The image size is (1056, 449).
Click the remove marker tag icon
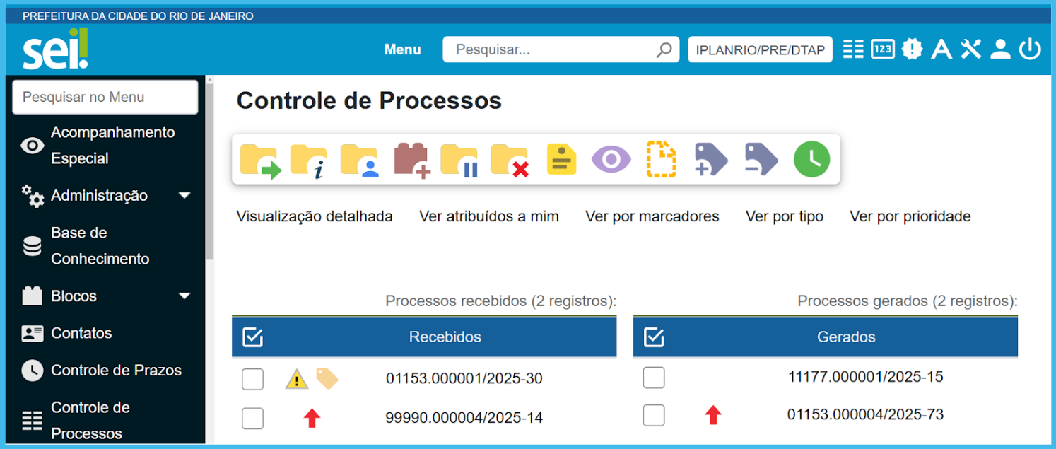[761, 160]
